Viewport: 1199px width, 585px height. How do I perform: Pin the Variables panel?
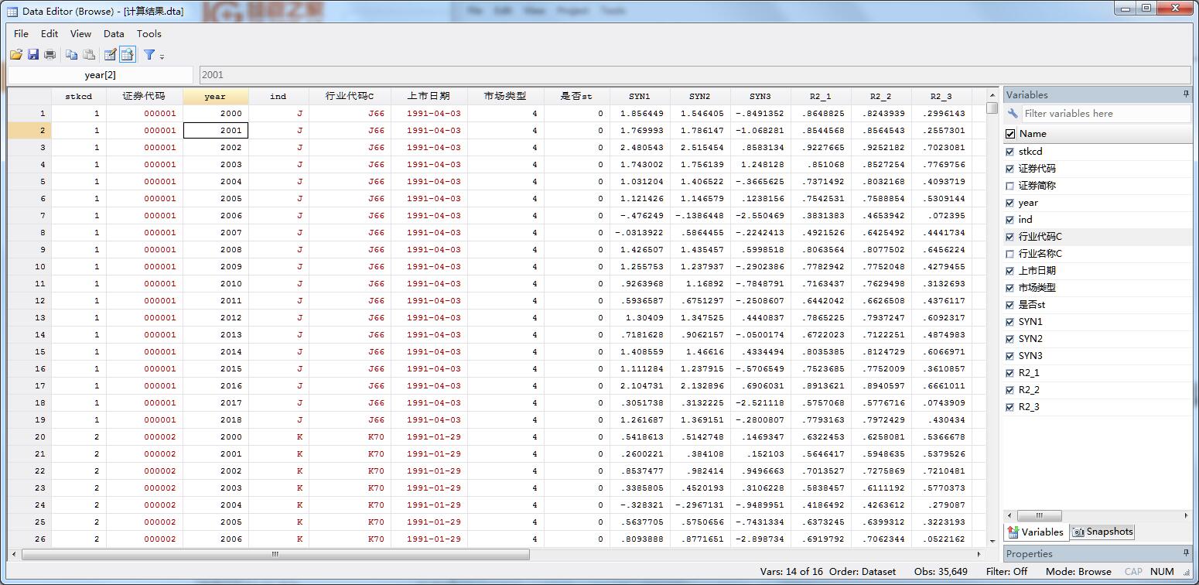point(1186,94)
